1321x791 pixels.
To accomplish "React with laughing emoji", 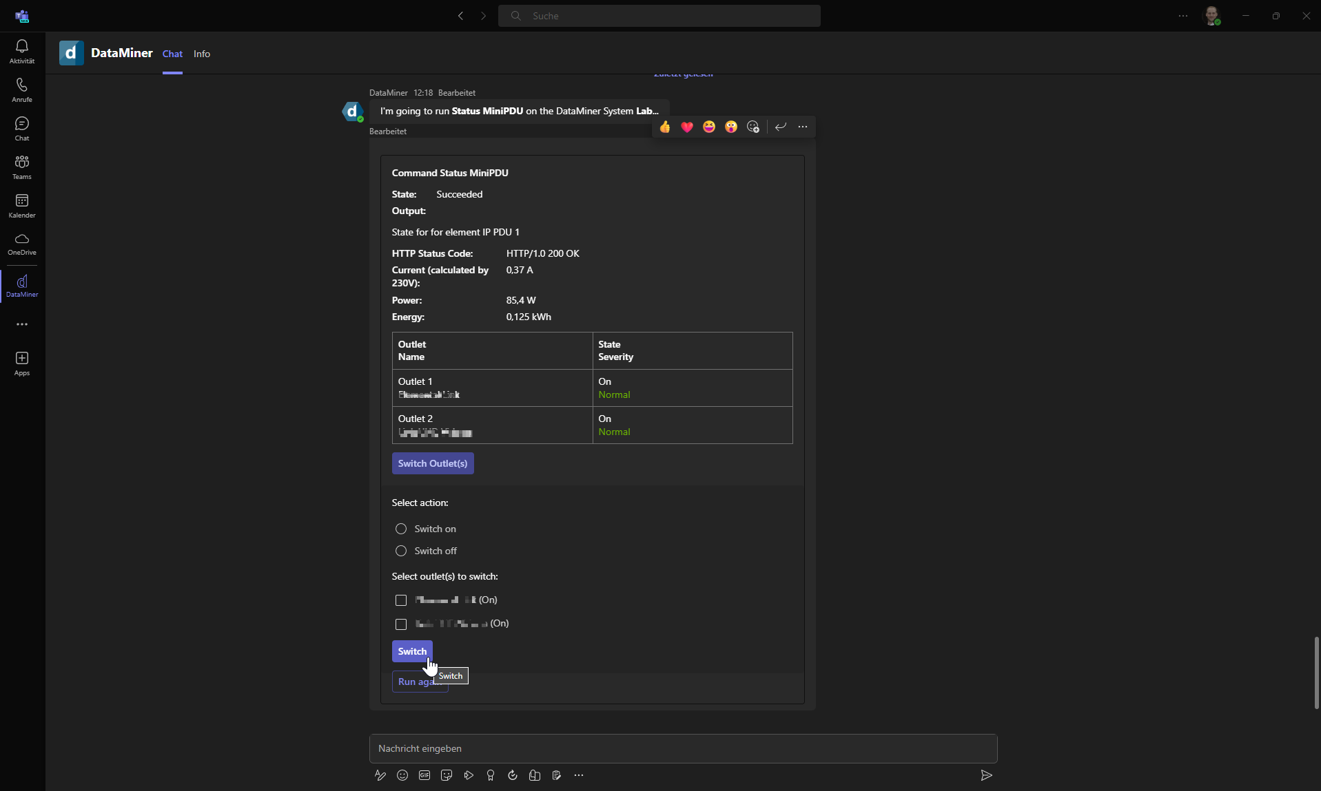I will [709, 127].
